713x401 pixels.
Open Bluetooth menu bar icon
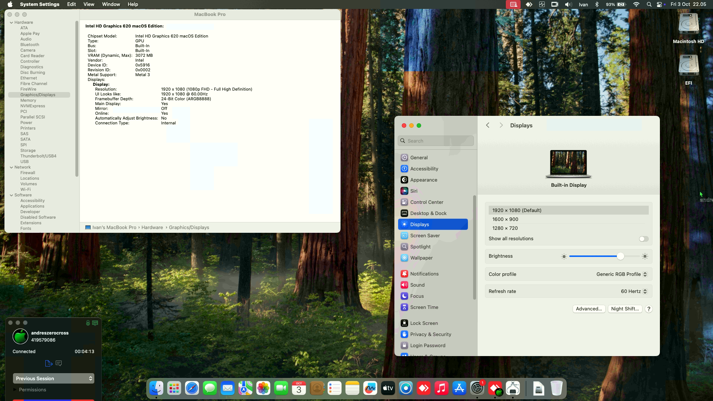pos(597,4)
